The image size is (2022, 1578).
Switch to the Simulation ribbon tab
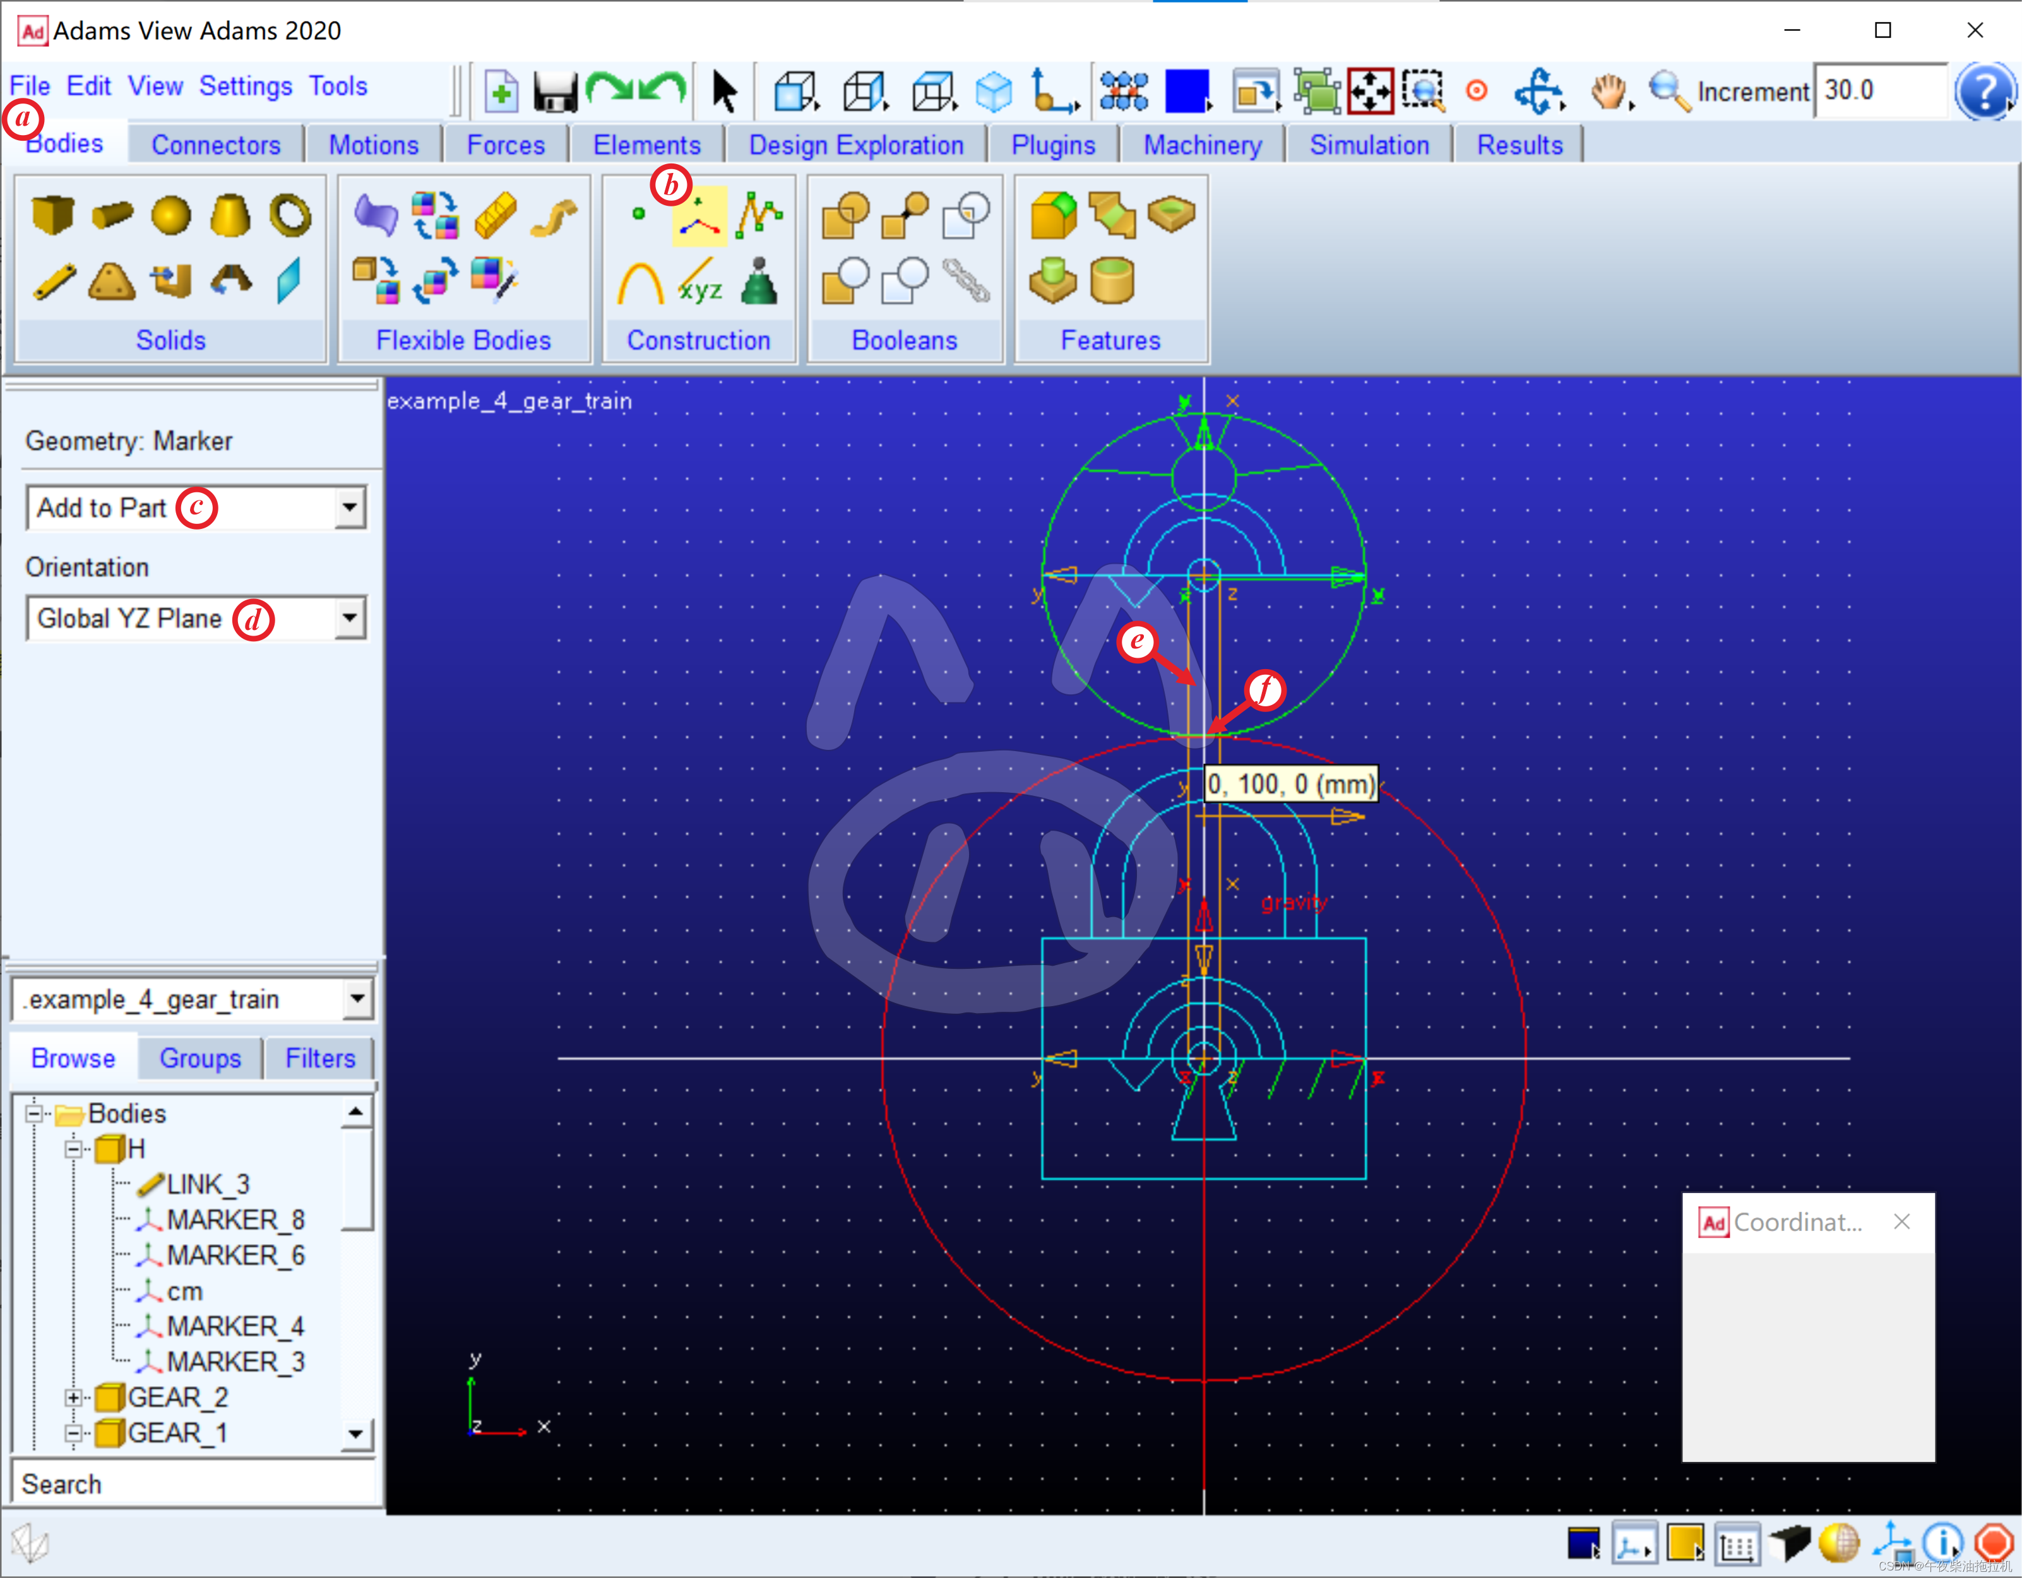pyautogui.click(x=1369, y=145)
